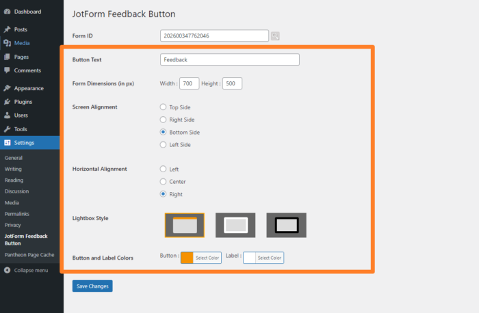
Task: Open the Users menu link
Action: pos(22,115)
